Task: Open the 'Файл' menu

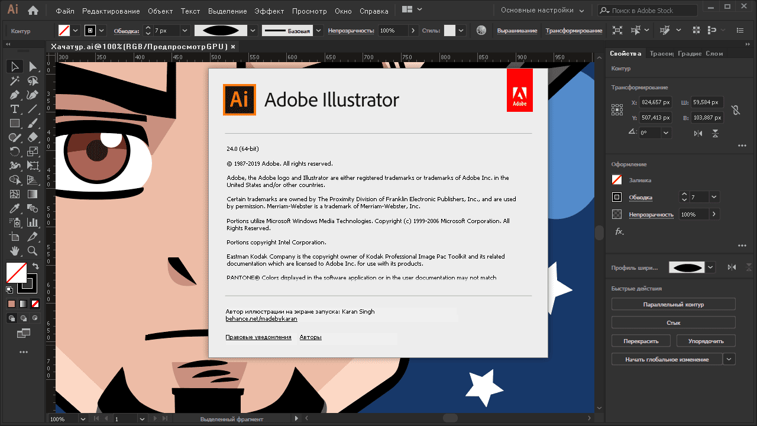Action: (x=65, y=11)
